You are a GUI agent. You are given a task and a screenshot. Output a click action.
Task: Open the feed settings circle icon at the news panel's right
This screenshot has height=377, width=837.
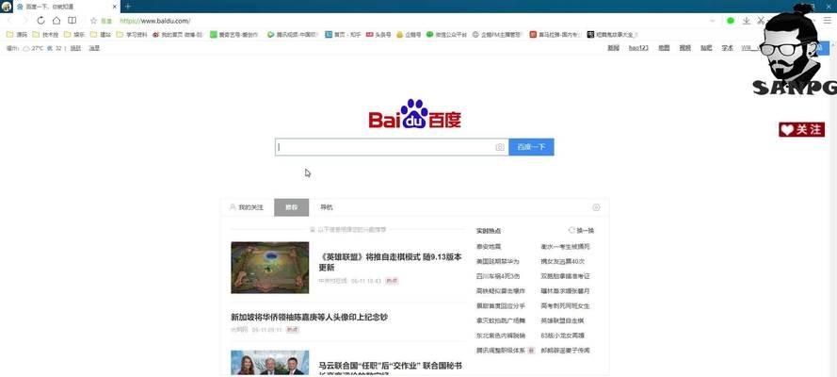click(x=596, y=207)
